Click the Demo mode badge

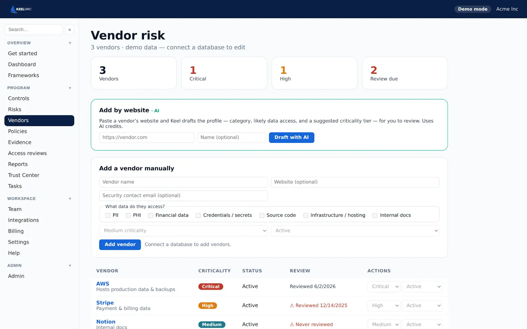pos(473,9)
